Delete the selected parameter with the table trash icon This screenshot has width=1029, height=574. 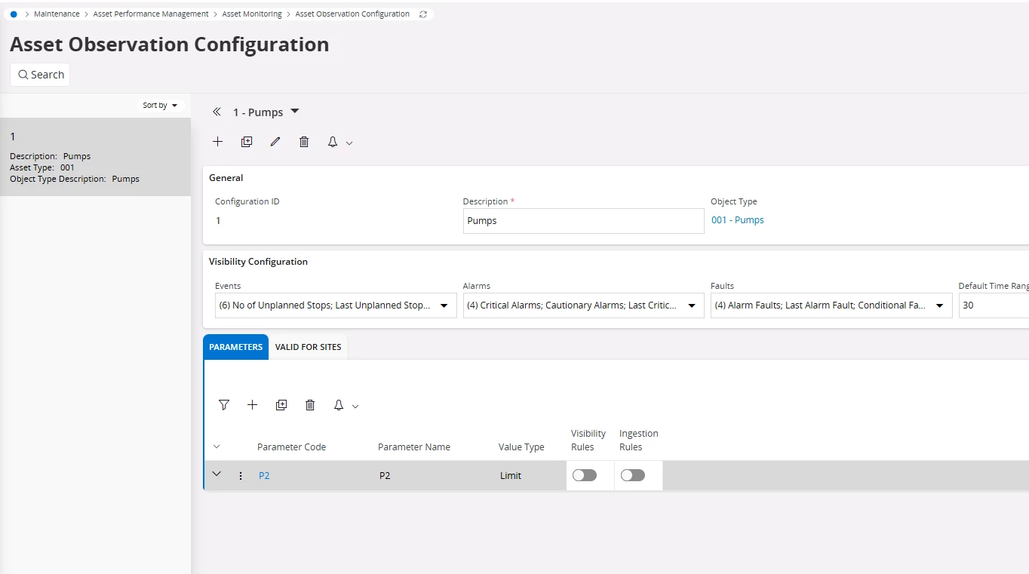310,405
